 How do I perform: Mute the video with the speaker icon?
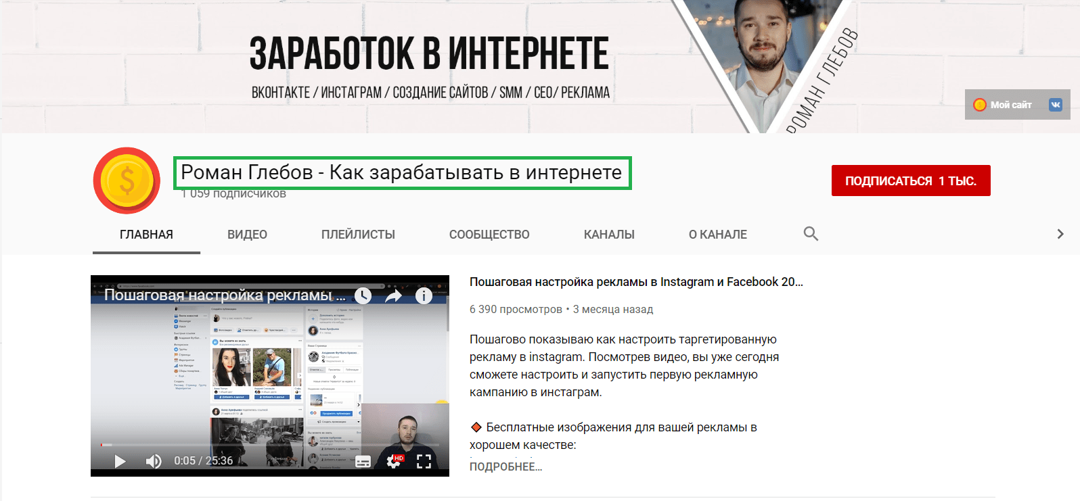(154, 461)
